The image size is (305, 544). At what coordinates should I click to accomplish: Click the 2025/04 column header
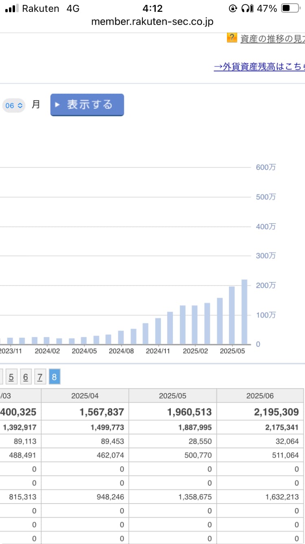pos(85,396)
